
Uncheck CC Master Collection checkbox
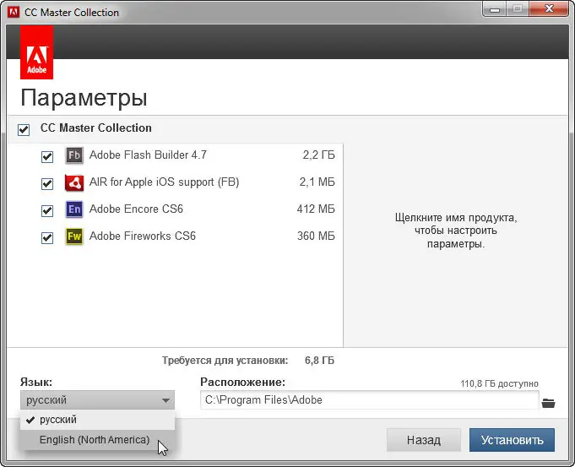click(24, 129)
